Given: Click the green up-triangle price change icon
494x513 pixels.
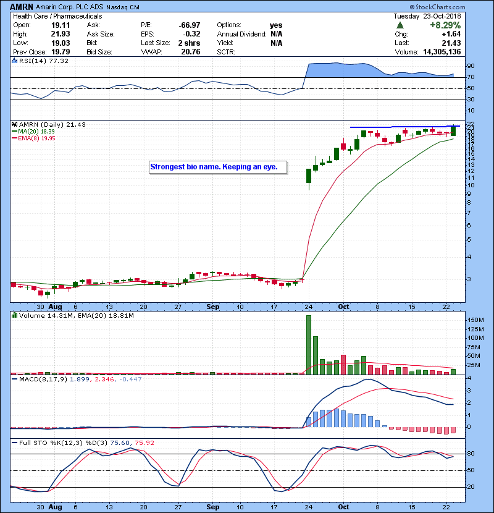Looking at the screenshot, I should [x=400, y=25].
